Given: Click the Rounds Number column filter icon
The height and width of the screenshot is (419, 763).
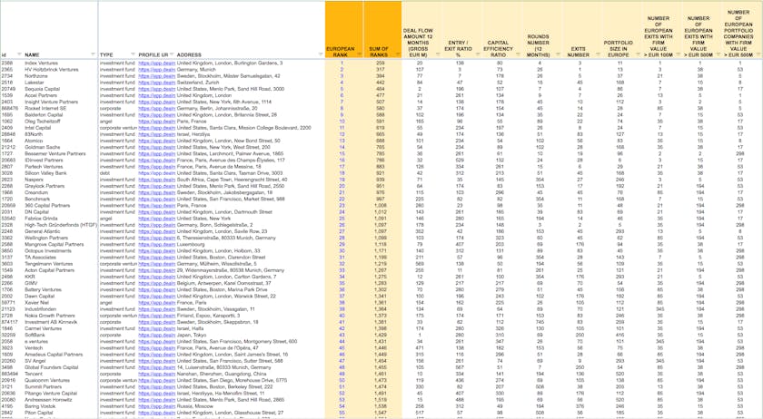Looking at the screenshot, I should pos(560,54).
